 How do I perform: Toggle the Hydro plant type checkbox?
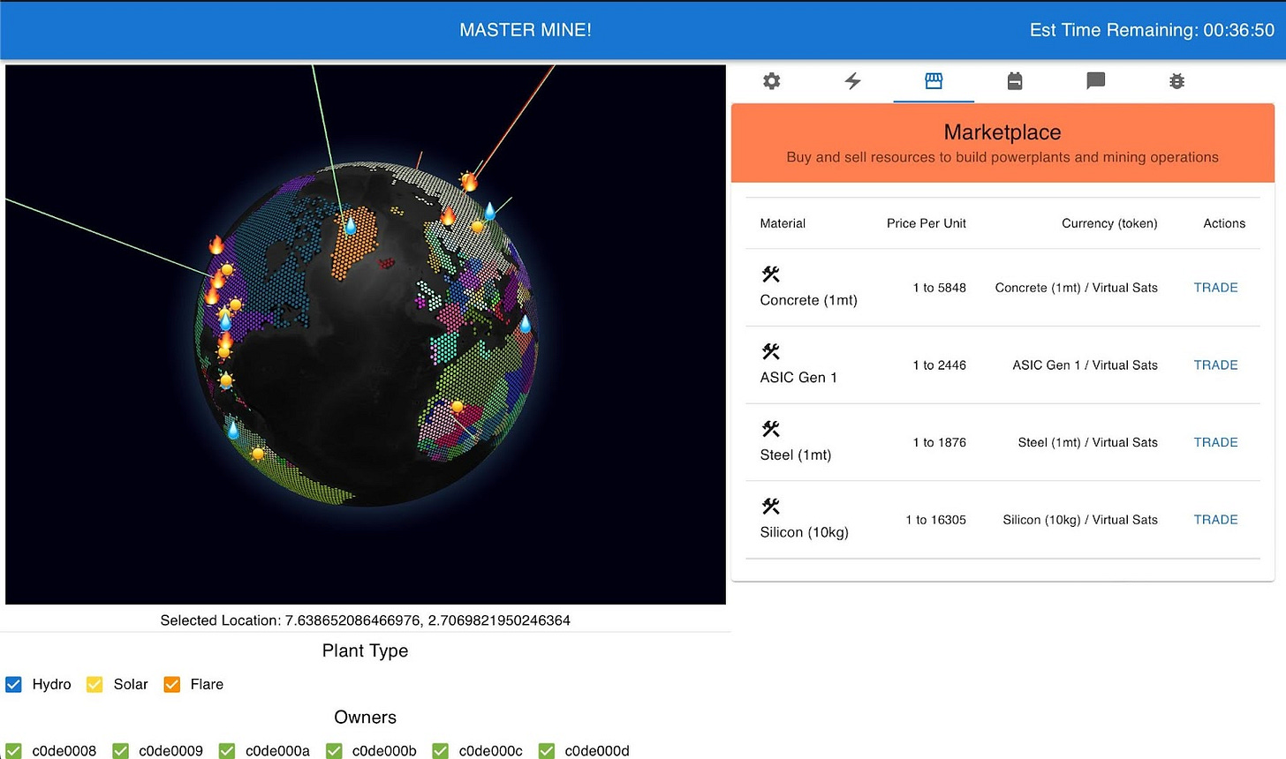tap(14, 684)
